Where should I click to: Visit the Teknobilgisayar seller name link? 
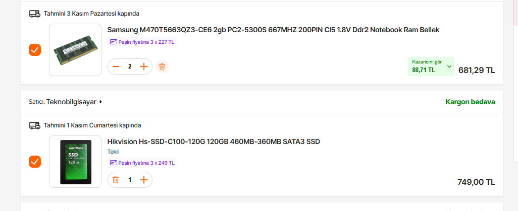coord(71,102)
